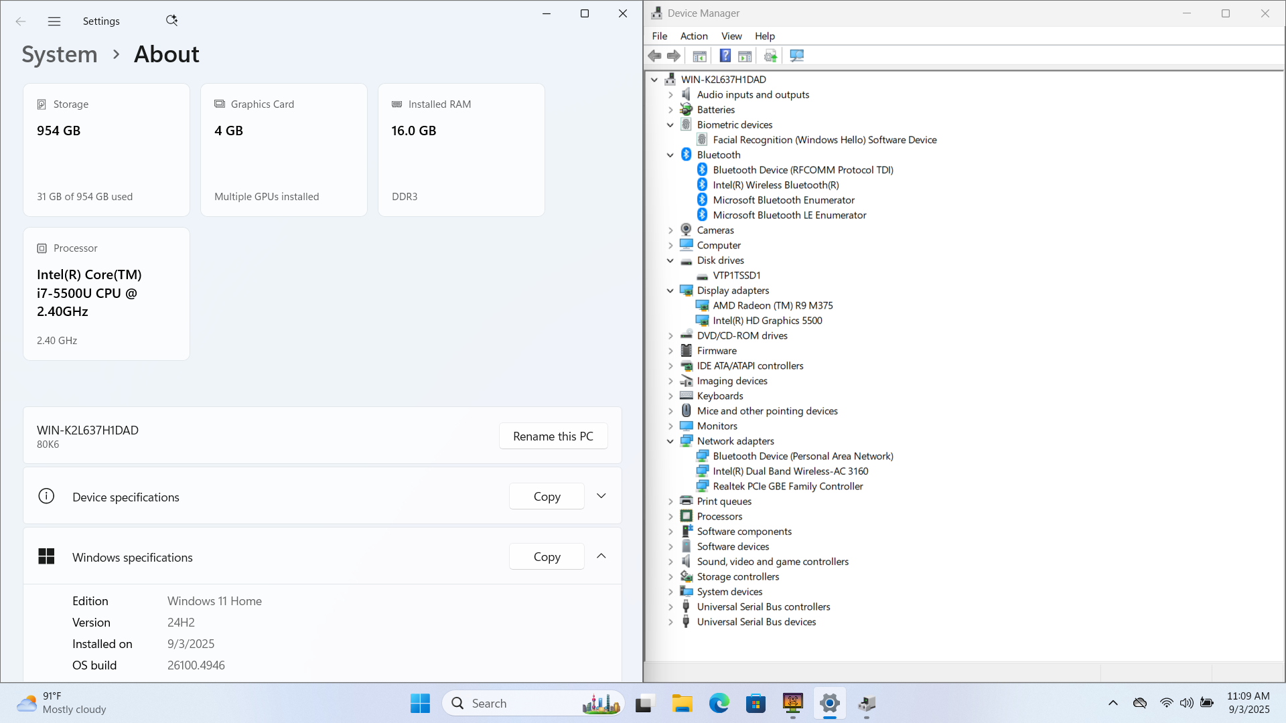Screen dimensions: 1286x723
Task: Click the Device Manager Help toolbar icon
Action: point(725,56)
